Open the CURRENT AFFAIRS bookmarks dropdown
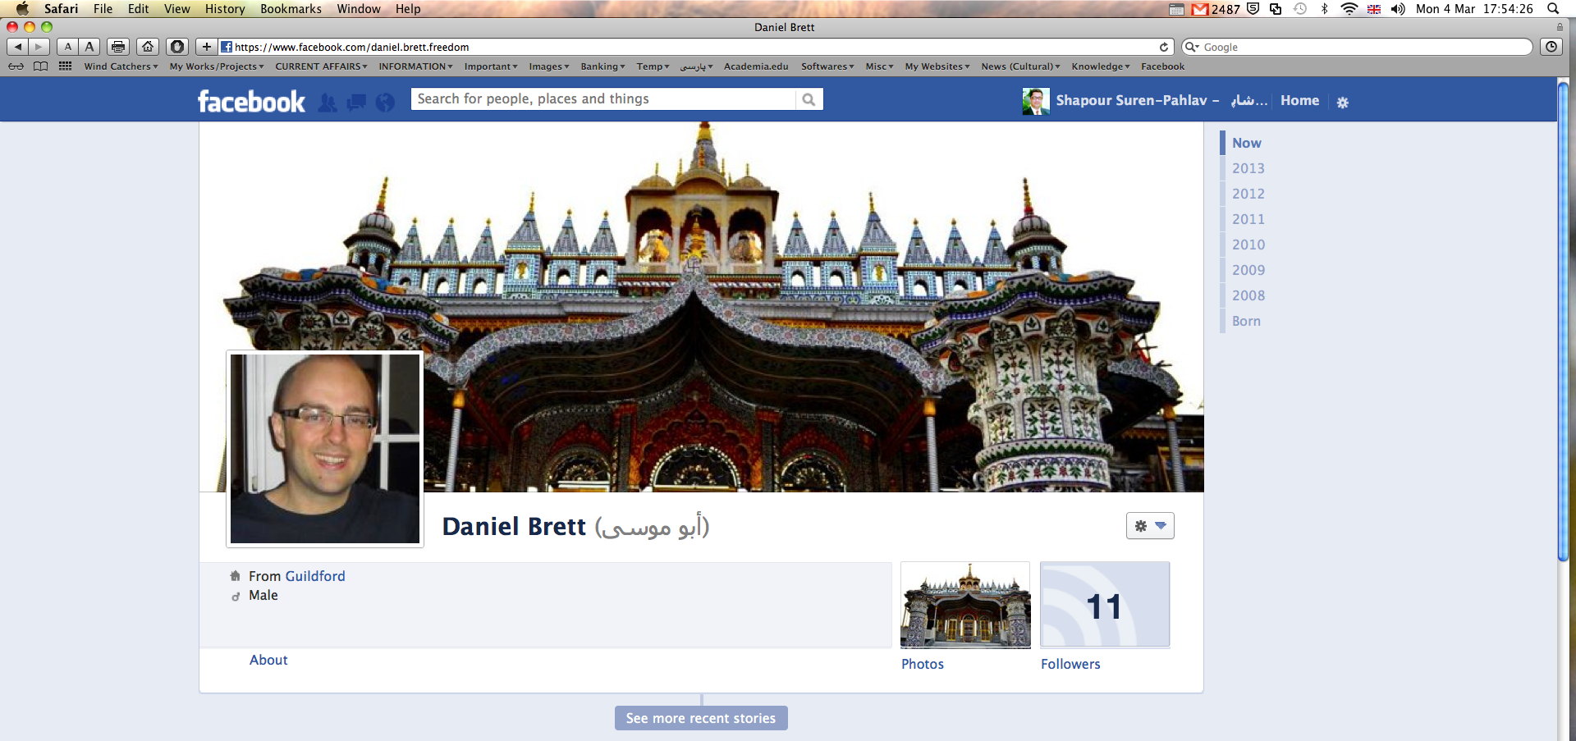 tap(320, 66)
